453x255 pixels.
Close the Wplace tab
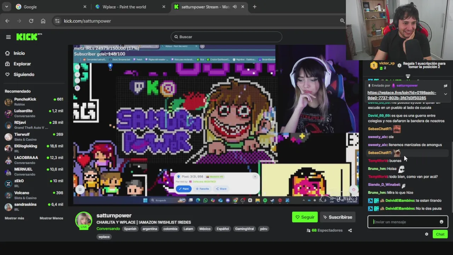point(164,7)
